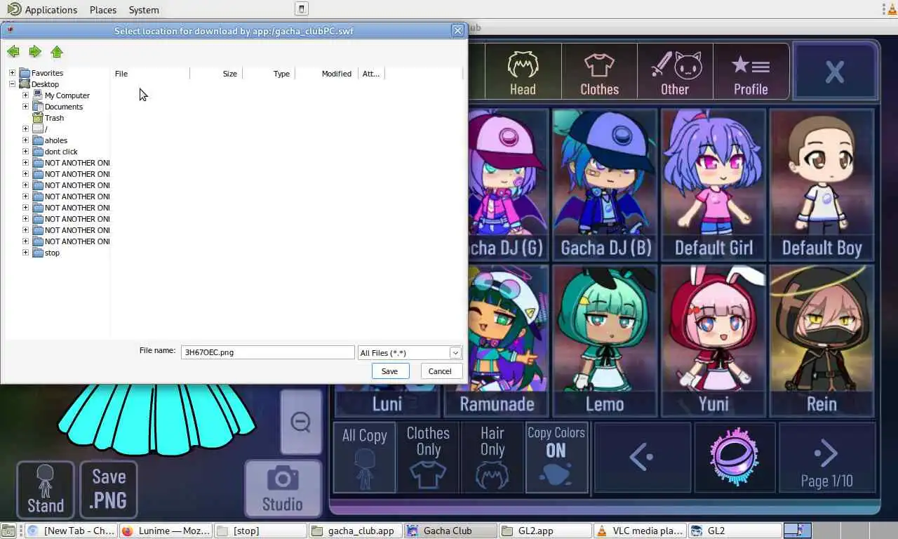Close the Gacha Club preset panel with X
The height and width of the screenshot is (539, 898).
835,72
